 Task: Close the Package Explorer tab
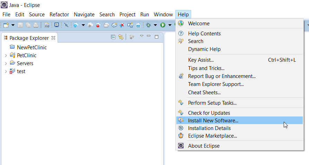tap(53, 38)
